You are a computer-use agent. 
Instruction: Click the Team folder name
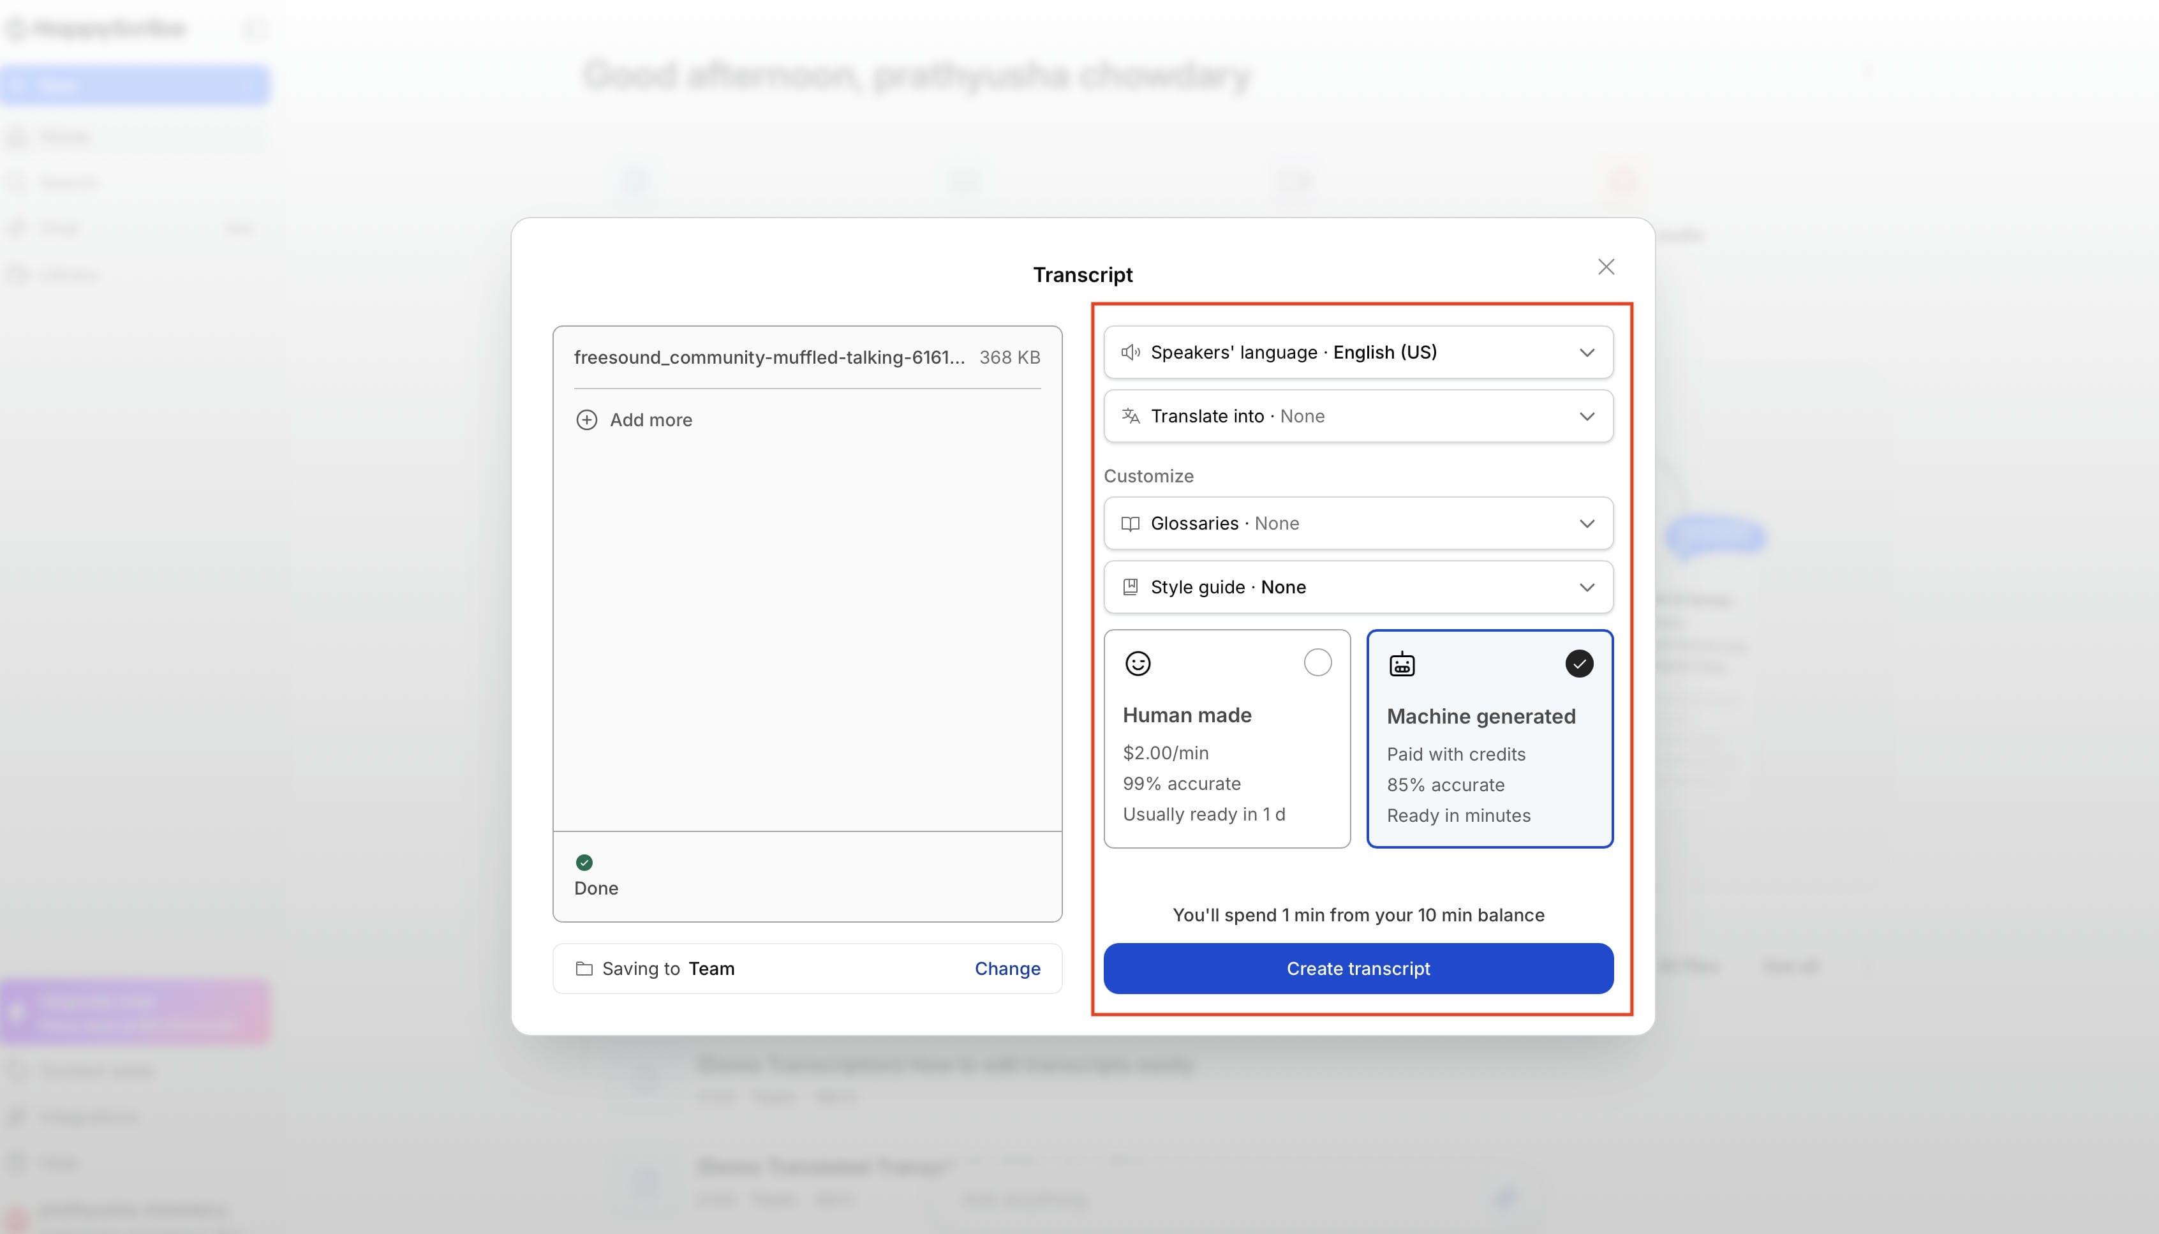click(x=711, y=969)
